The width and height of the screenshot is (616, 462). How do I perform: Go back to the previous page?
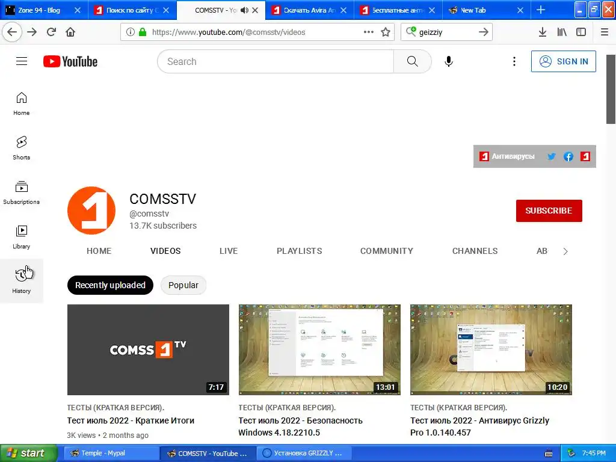point(12,32)
